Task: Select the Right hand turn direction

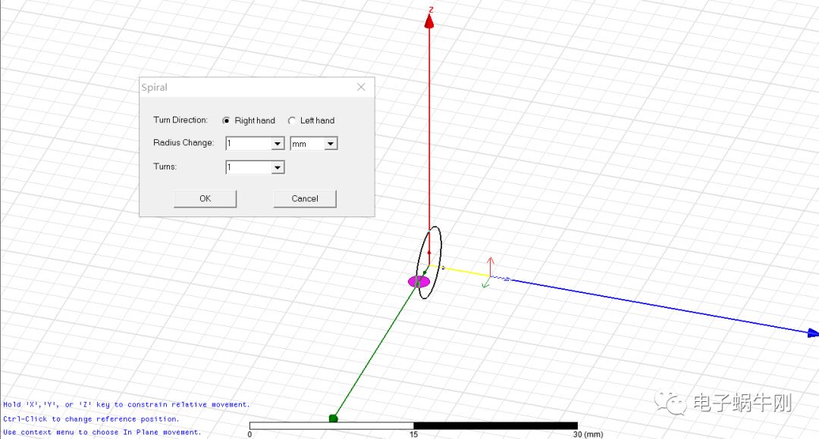Action: [226, 120]
